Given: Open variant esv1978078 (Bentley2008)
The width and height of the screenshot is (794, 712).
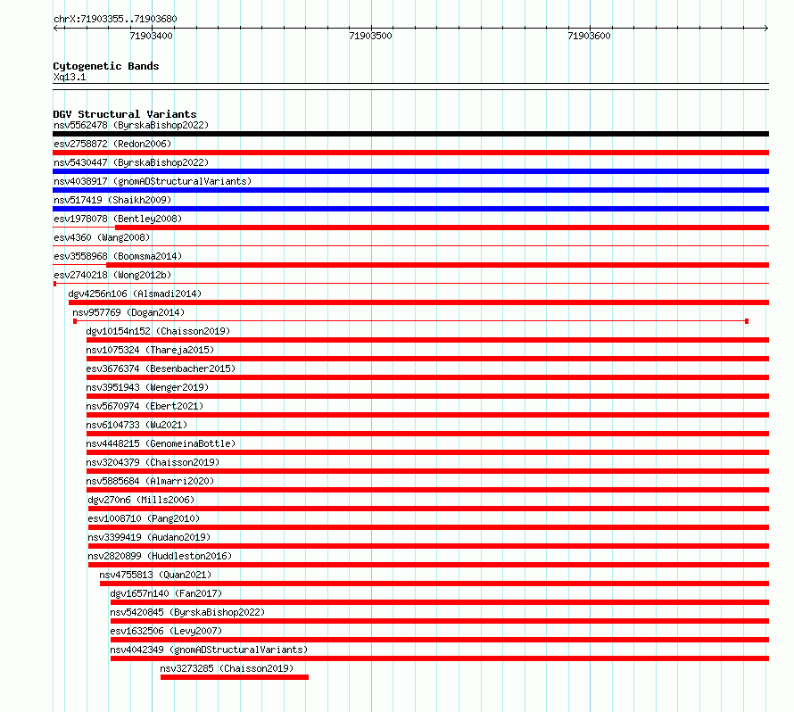Looking at the screenshot, I should (118, 219).
